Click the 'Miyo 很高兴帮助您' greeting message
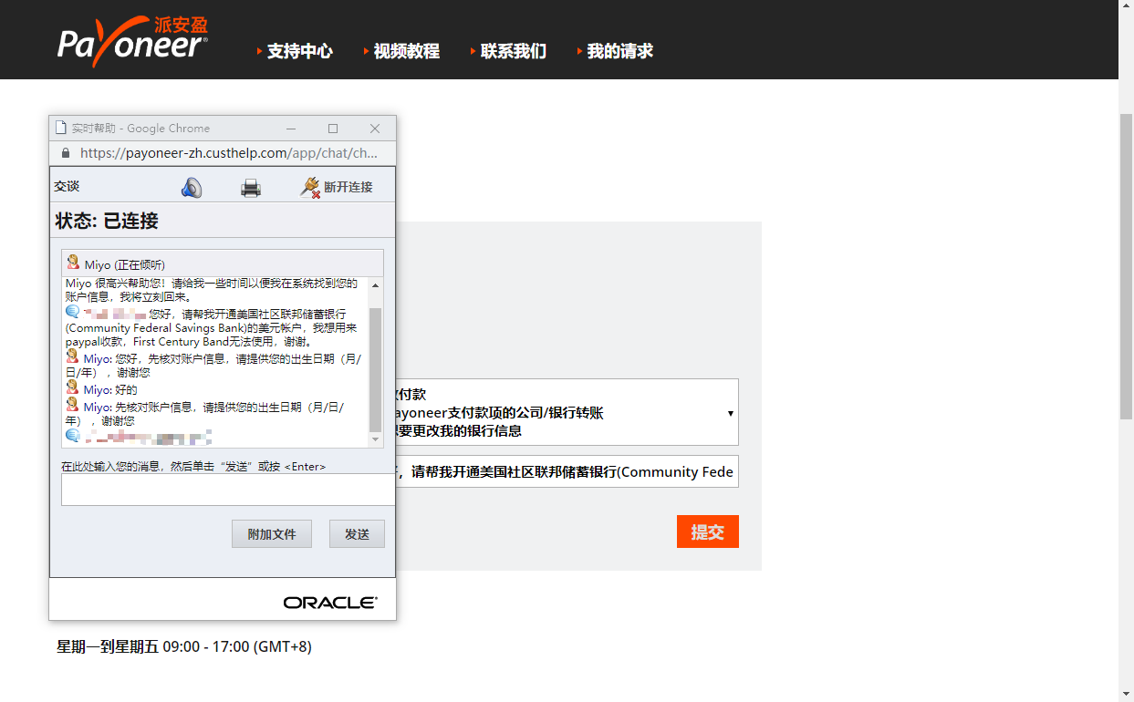 pyautogui.click(x=212, y=290)
